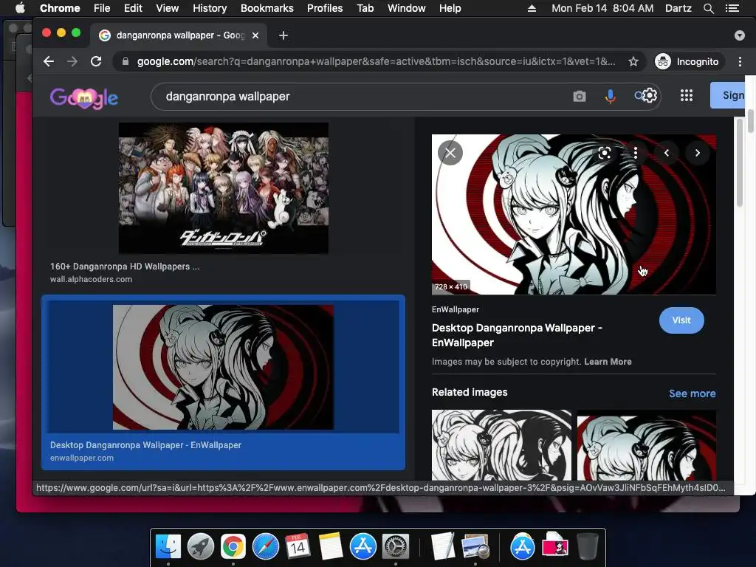This screenshot has width=756, height=567.
Task: Close the danganronpa wallpaper tab
Action: pos(255,35)
